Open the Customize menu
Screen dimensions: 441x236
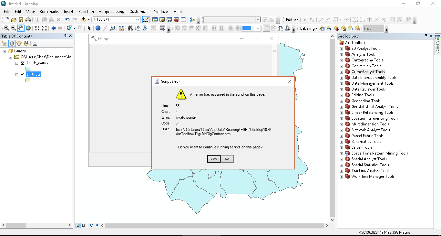138,12
